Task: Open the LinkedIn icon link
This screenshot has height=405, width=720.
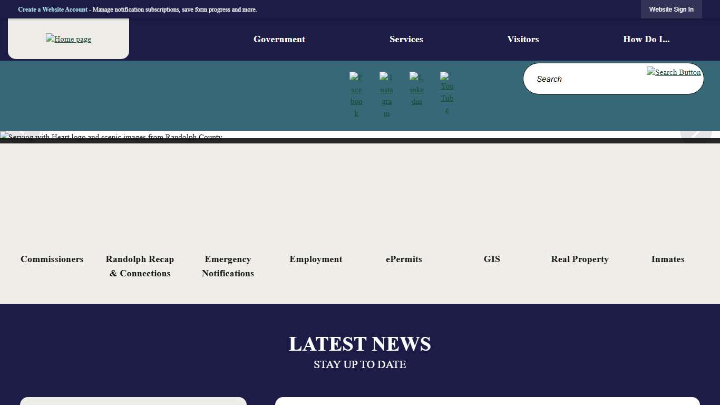Action: pyautogui.click(x=416, y=89)
